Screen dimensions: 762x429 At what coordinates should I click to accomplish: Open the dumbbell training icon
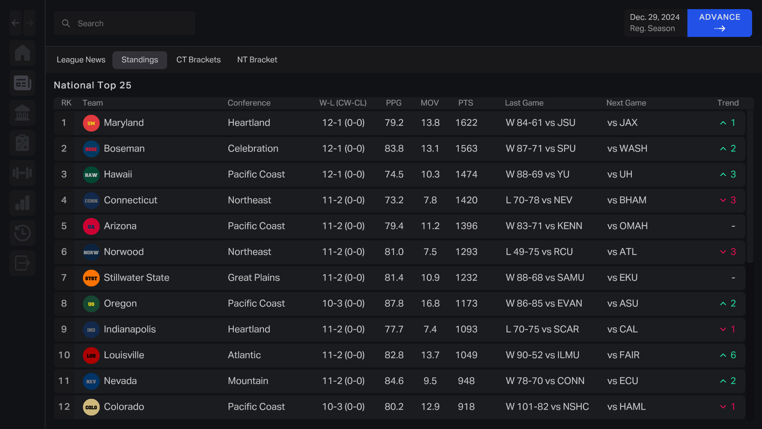[x=22, y=173]
